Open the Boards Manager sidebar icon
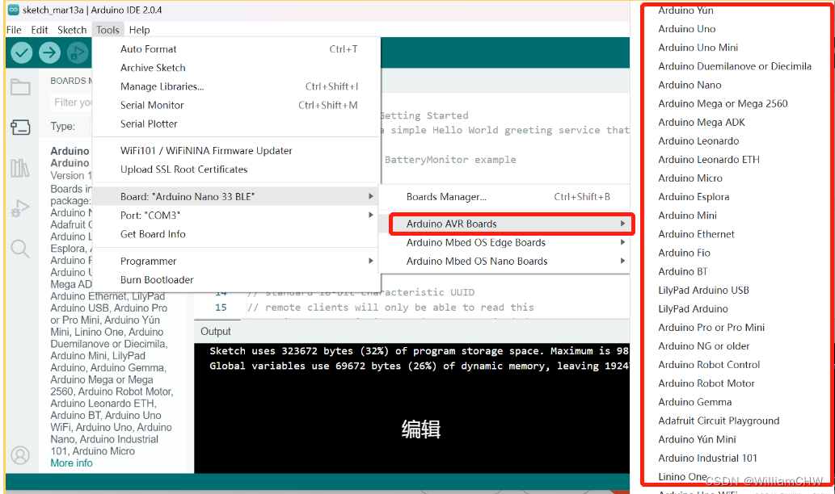Image resolution: width=835 pixels, height=494 pixels. pyautogui.click(x=20, y=127)
